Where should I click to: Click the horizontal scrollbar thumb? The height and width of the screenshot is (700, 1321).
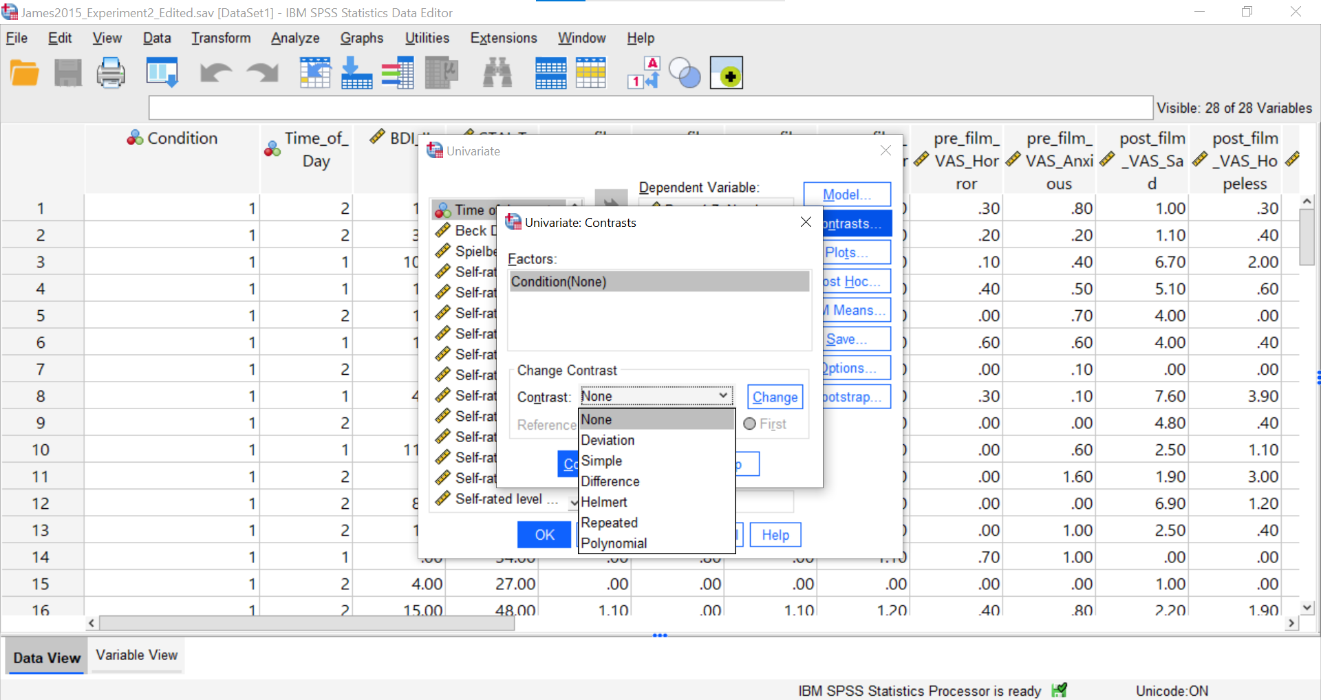point(307,623)
